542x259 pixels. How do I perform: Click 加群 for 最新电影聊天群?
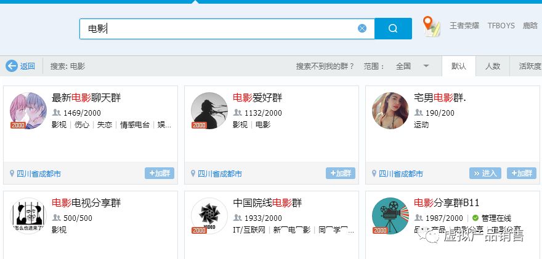coord(160,173)
